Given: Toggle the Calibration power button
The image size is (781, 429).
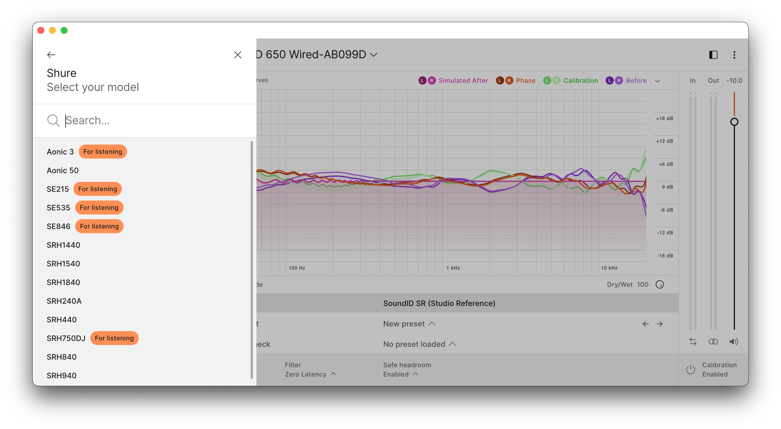Looking at the screenshot, I should pos(690,370).
